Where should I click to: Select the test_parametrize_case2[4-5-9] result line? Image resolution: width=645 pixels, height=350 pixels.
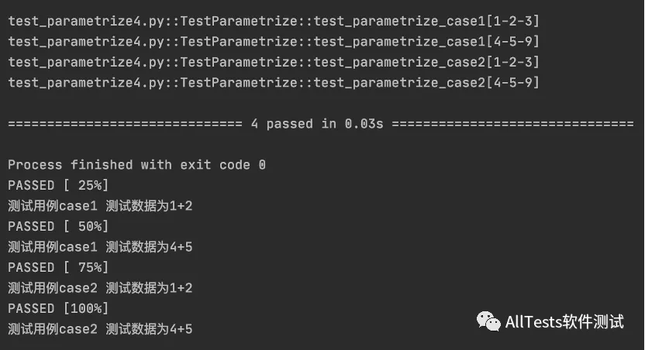[x=273, y=82]
